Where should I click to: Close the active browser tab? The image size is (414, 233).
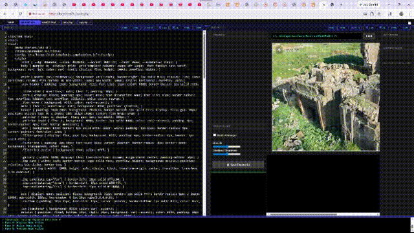tap(324, 5)
